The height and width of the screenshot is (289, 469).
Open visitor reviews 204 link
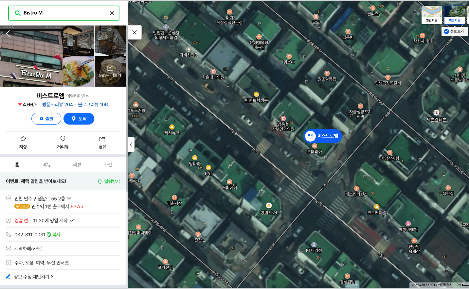(x=58, y=105)
